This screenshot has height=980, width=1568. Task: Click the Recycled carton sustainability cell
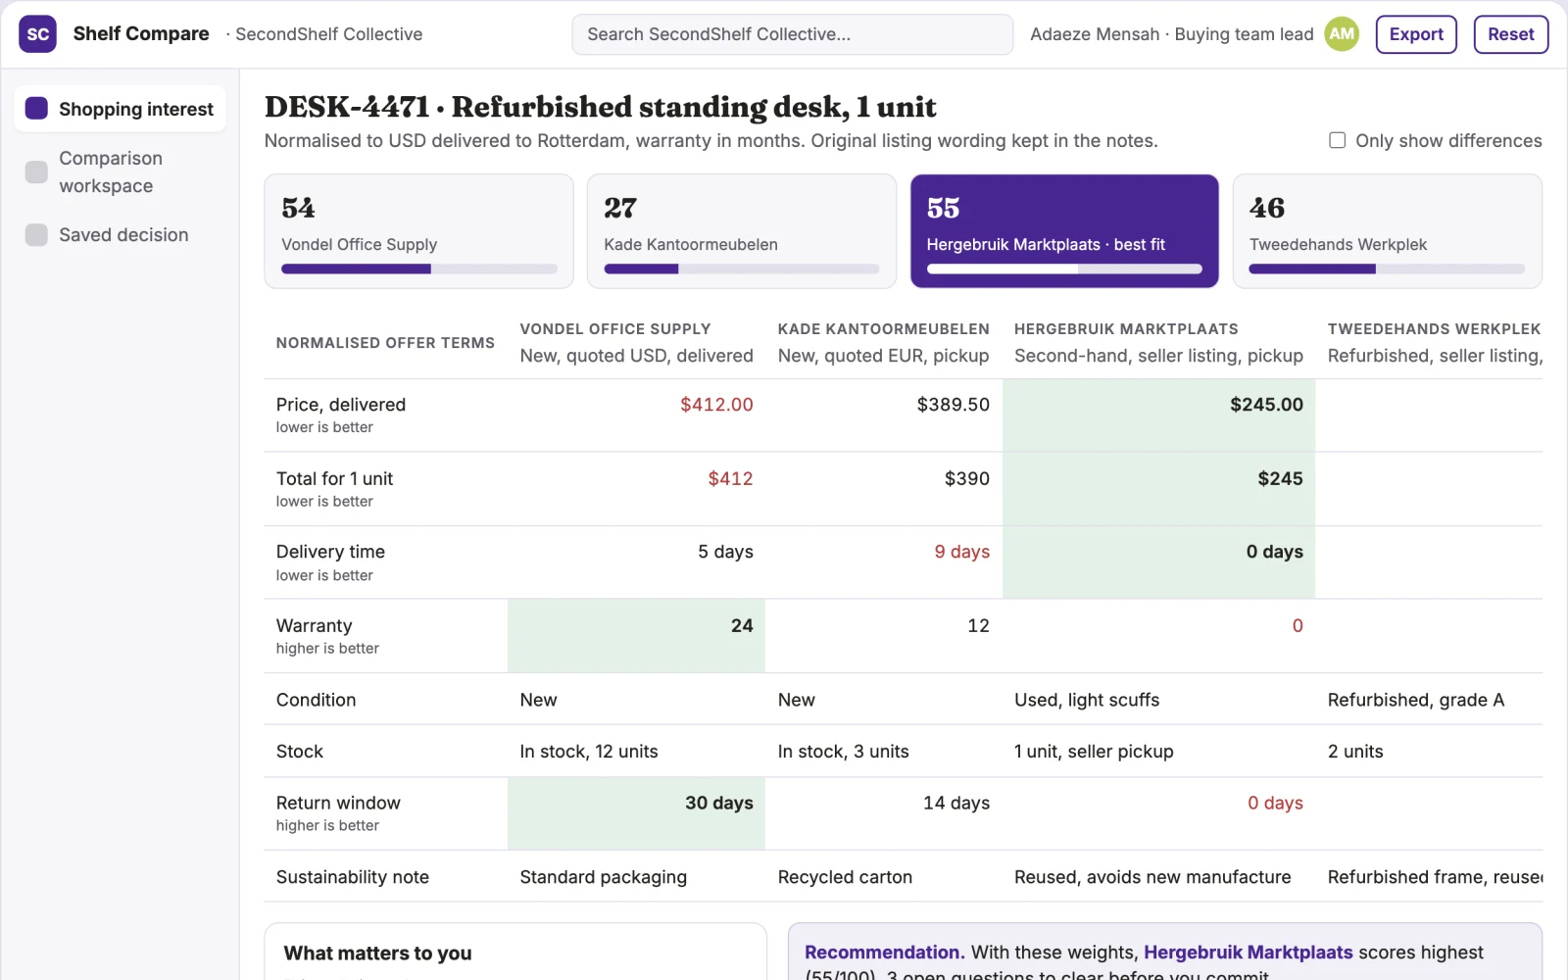click(883, 877)
